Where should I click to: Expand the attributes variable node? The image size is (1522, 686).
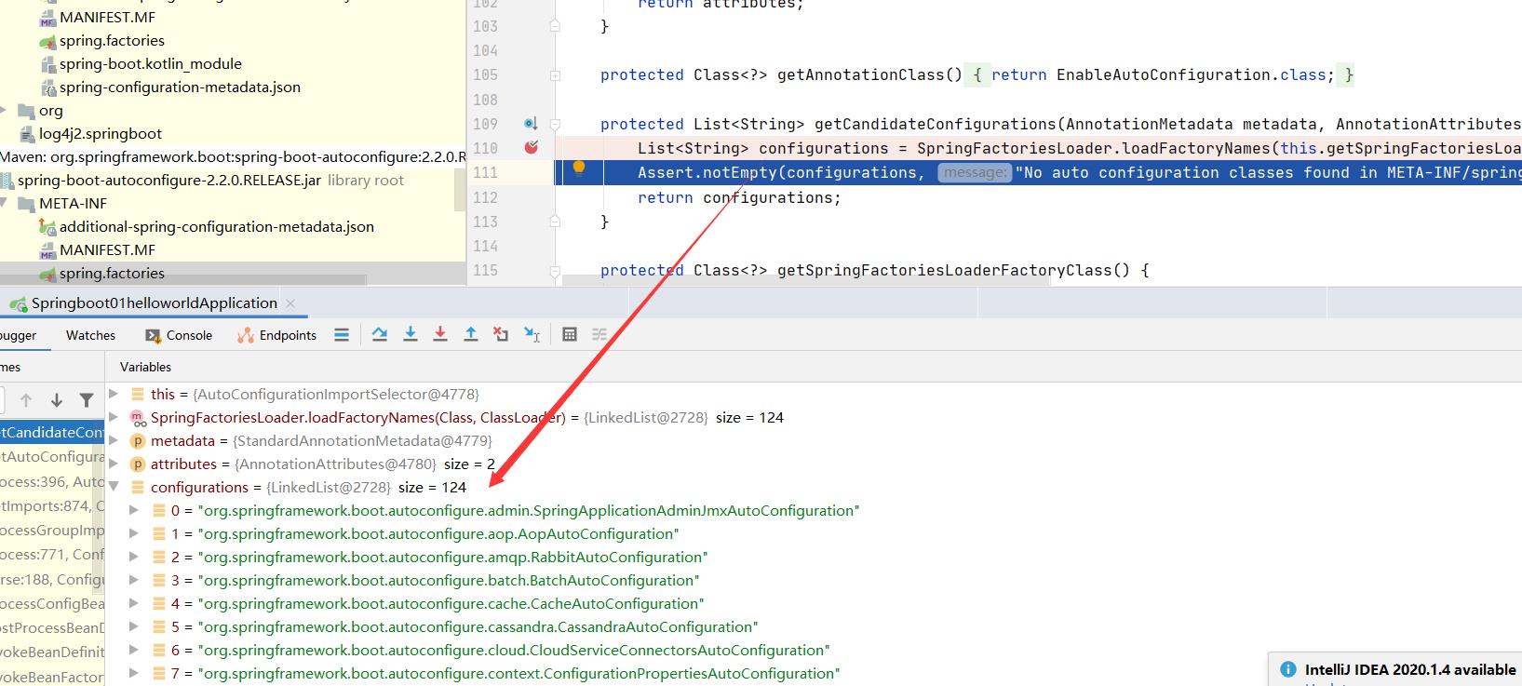click(x=114, y=464)
